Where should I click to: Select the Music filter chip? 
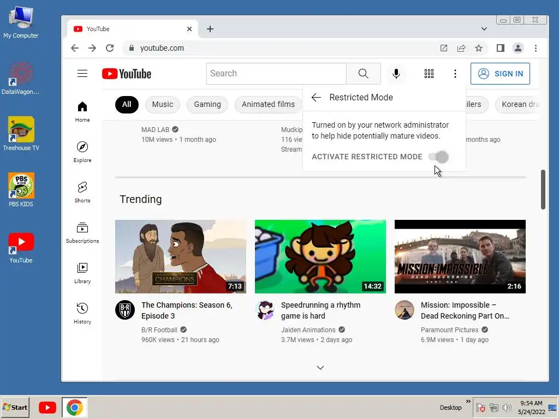point(163,104)
